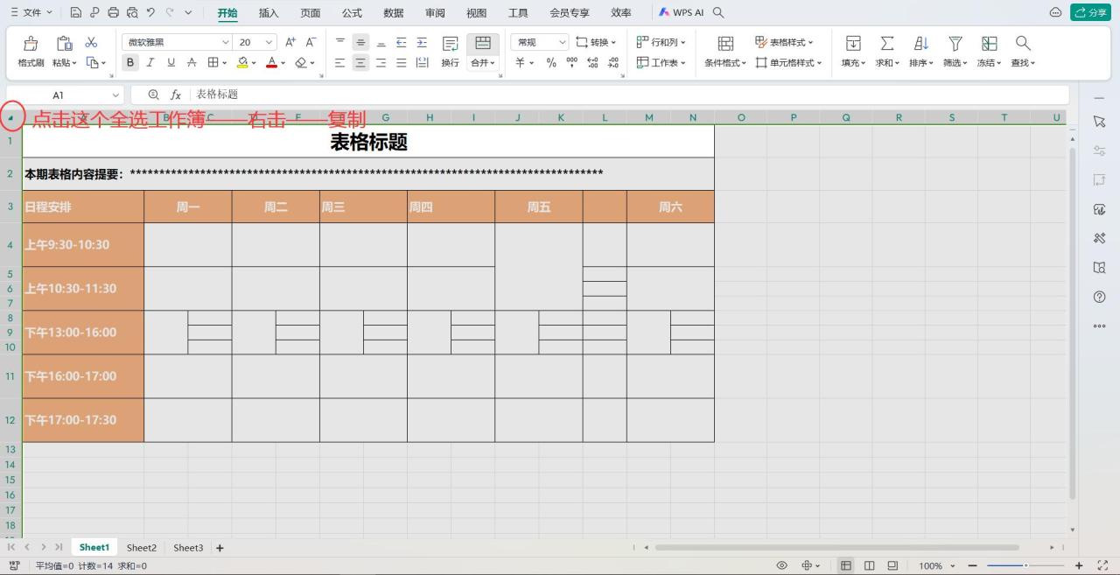The height and width of the screenshot is (575, 1120).
Task: Switch to the 公式 ribbon tab
Action: click(x=352, y=12)
